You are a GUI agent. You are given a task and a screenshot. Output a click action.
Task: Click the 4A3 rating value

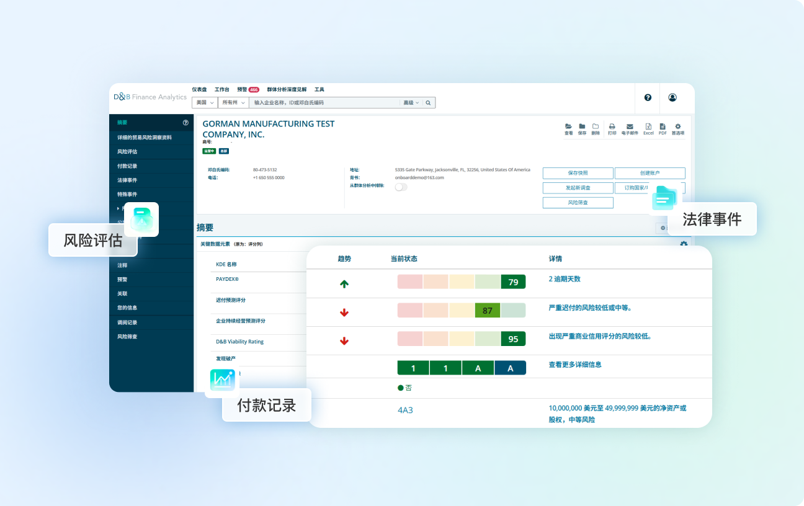405,410
